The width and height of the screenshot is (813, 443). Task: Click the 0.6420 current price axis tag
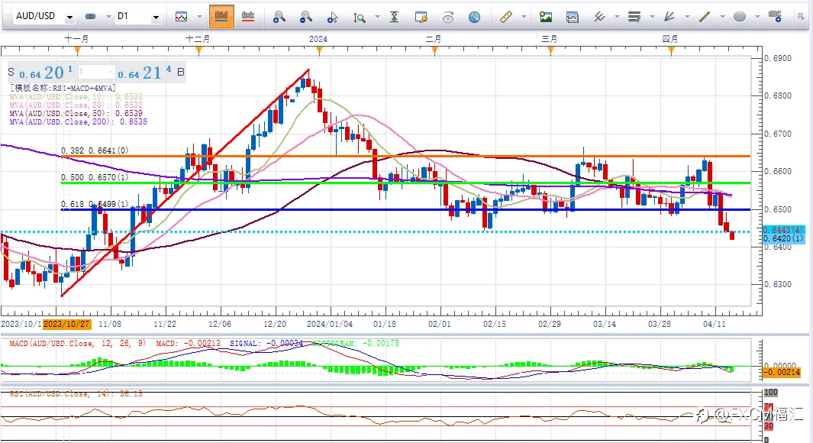(783, 238)
